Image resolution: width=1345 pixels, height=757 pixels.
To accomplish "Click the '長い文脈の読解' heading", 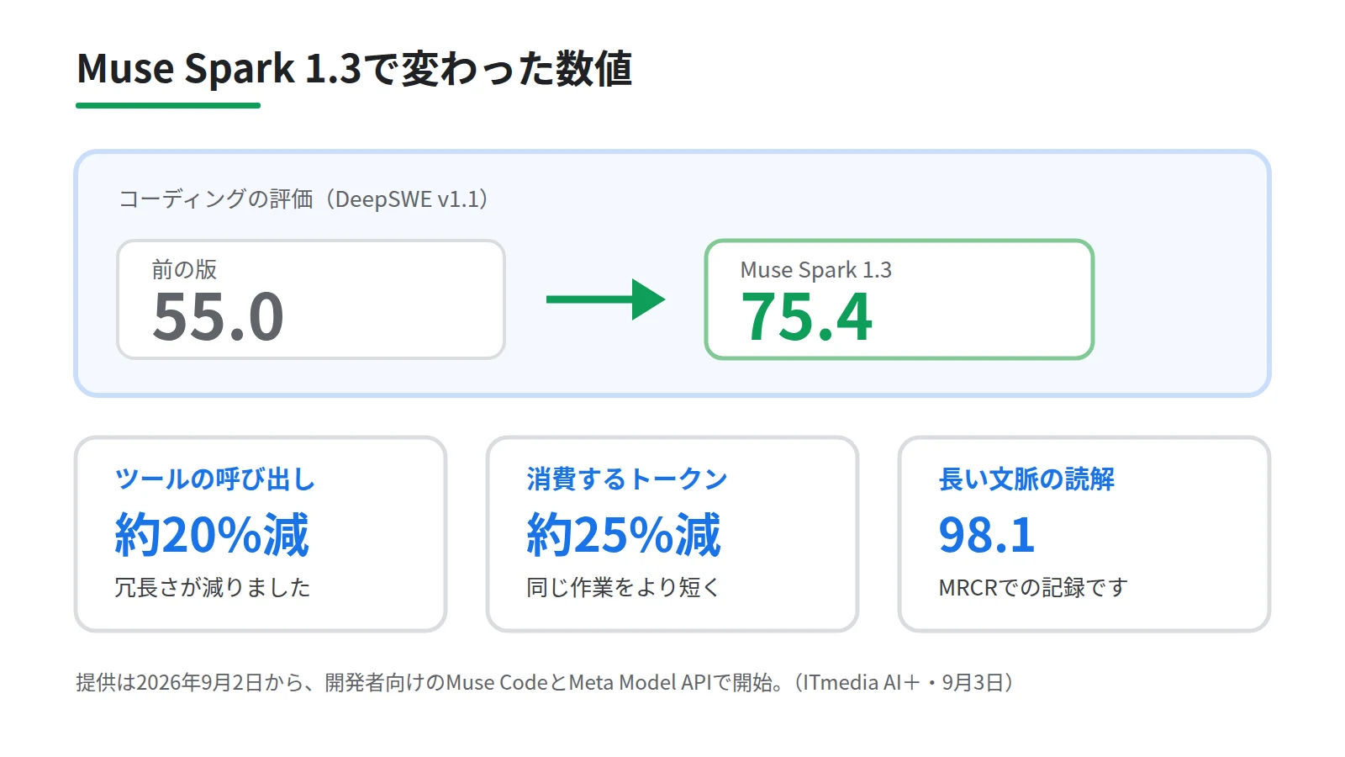I will pyautogui.click(x=1026, y=479).
